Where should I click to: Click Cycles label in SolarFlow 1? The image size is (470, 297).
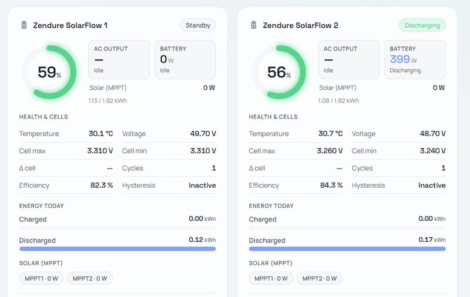coord(133,168)
